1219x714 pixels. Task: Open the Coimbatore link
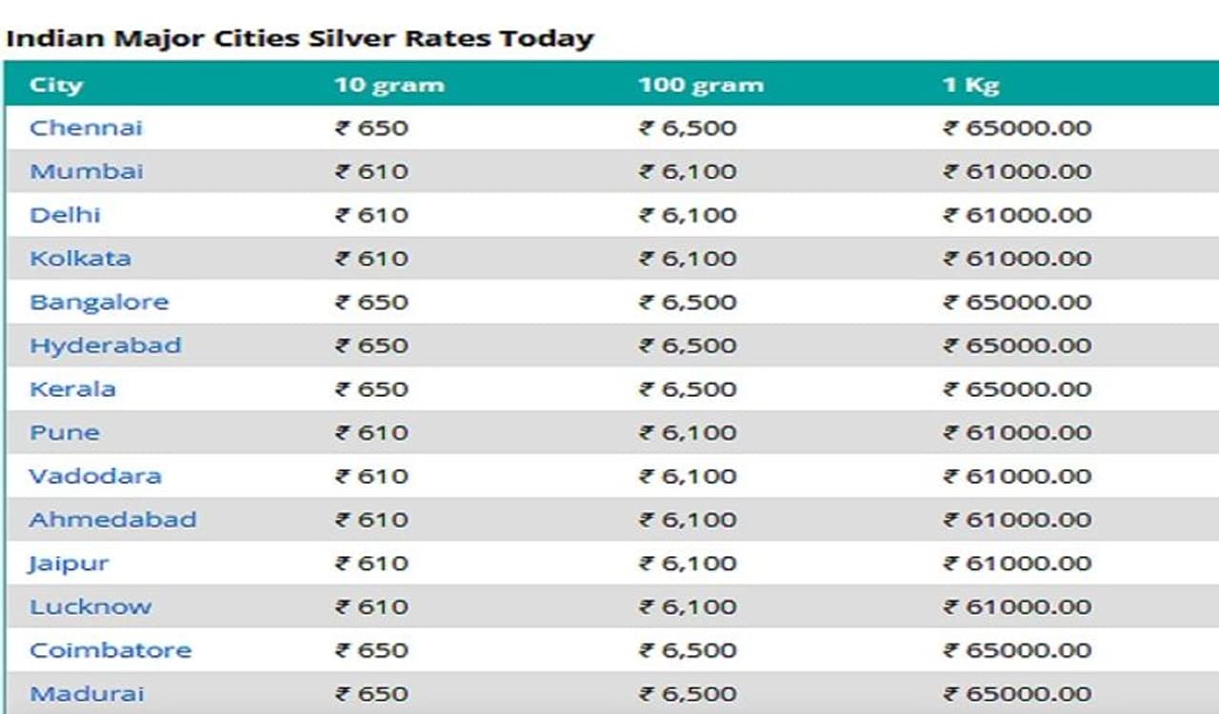(x=110, y=650)
